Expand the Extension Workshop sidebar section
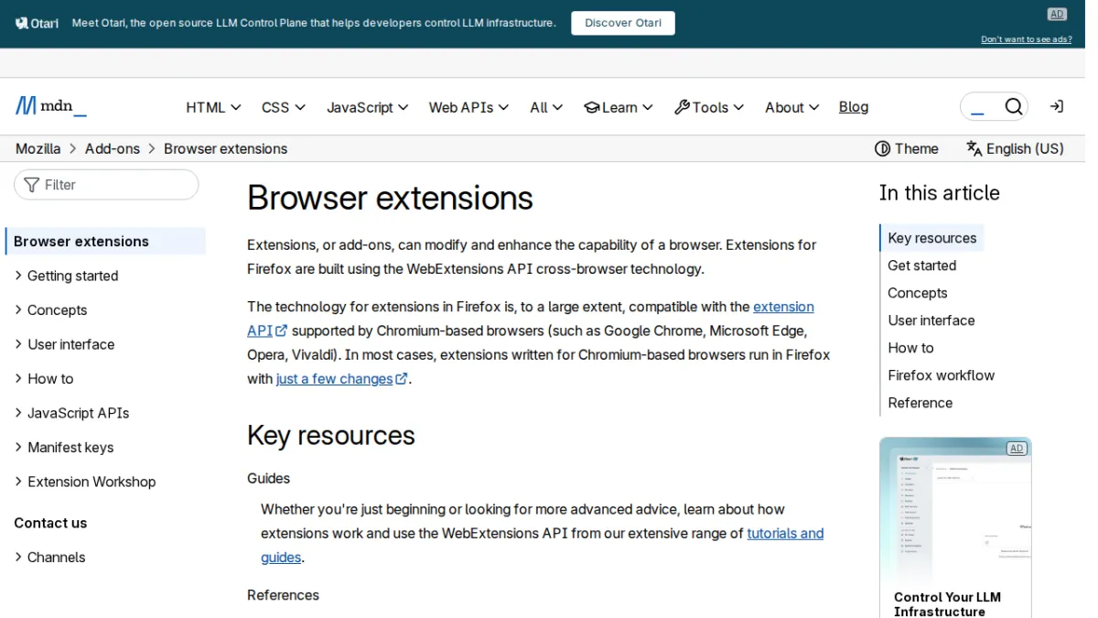 (x=84, y=482)
